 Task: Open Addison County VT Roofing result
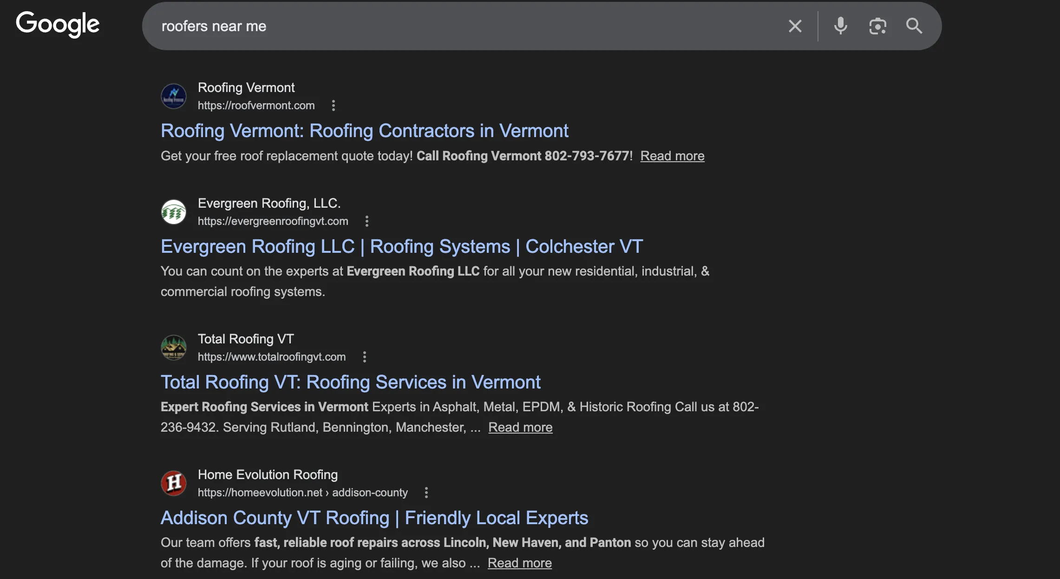click(x=374, y=518)
